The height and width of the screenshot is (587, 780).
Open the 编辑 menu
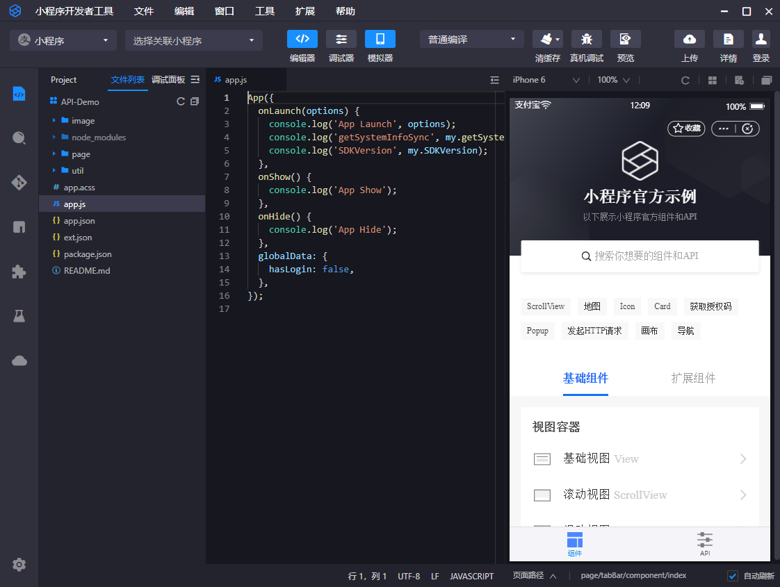pos(184,11)
